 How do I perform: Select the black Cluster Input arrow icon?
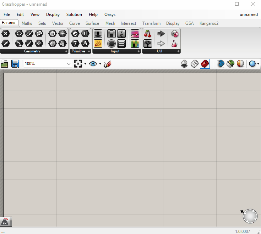(161, 34)
